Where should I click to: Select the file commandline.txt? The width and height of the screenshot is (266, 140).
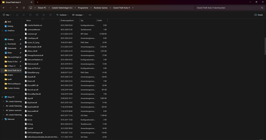(x=34, y=30)
